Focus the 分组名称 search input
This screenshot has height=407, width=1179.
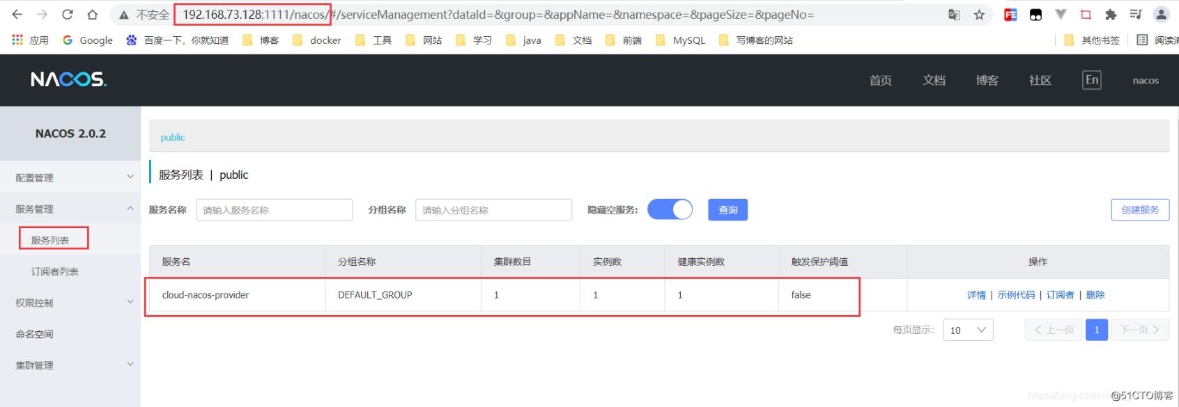tap(493, 210)
